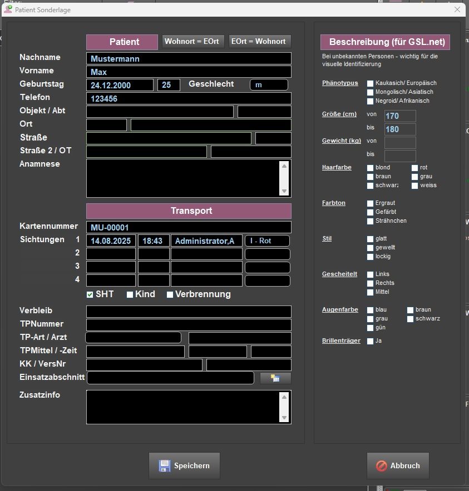
Task: Select Kaukasich/Europäisch phenotype checkbox
Action: tap(371, 83)
